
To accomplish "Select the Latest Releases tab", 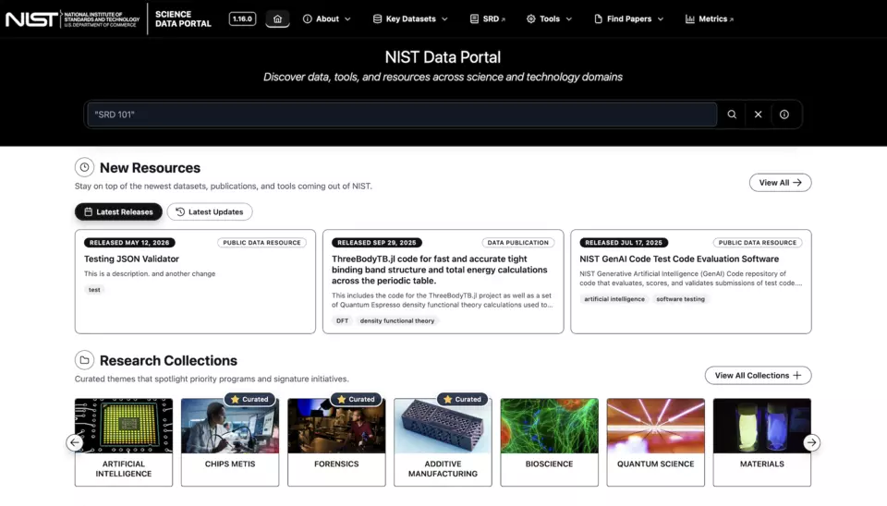I will pos(118,211).
